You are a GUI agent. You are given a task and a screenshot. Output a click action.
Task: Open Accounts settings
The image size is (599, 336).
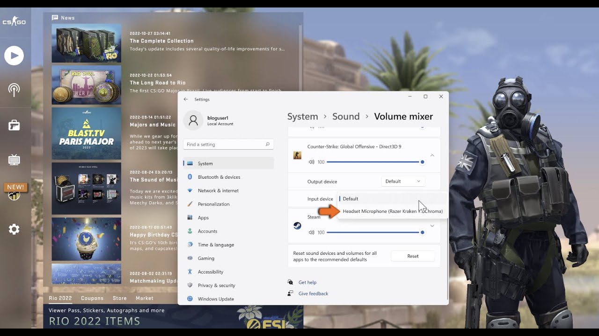point(228,231)
